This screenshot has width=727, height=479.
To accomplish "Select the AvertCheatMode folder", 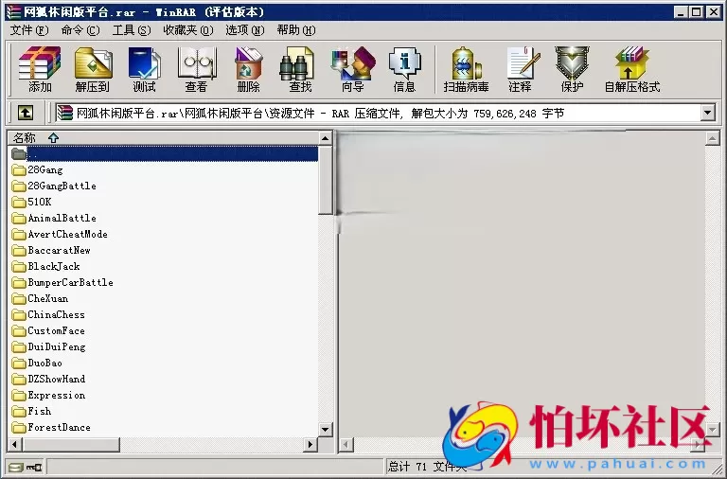I will pos(60,234).
